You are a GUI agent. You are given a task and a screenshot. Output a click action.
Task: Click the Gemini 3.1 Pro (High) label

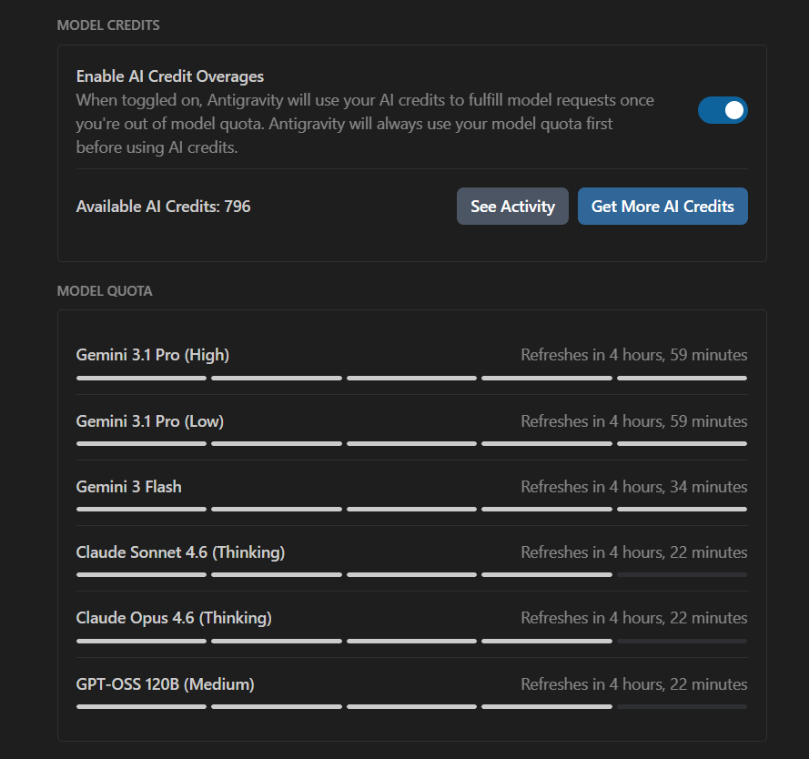click(153, 355)
